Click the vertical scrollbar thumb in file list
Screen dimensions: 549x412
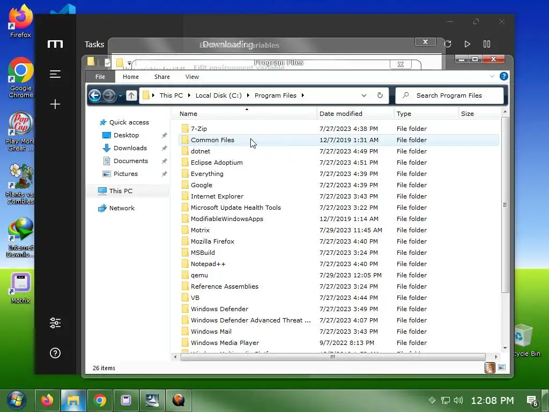pos(505,205)
